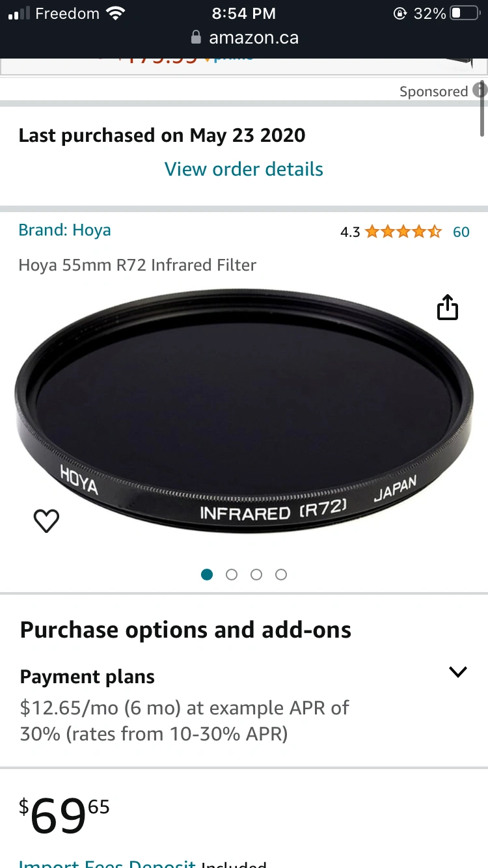The image size is (488, 868).
Task: Select the second image carousel dot
Action: [232, 575]
